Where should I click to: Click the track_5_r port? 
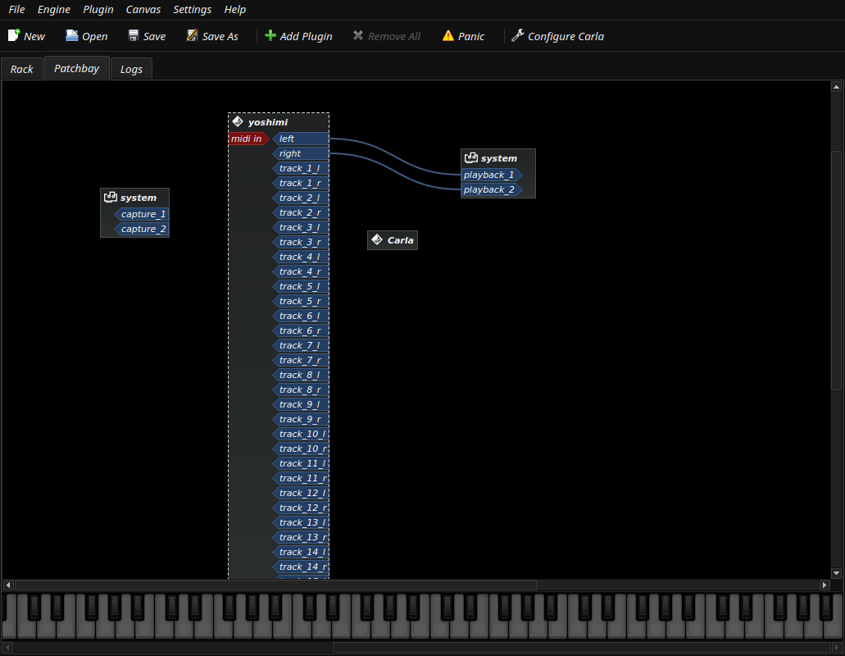[x=301, y=301]
